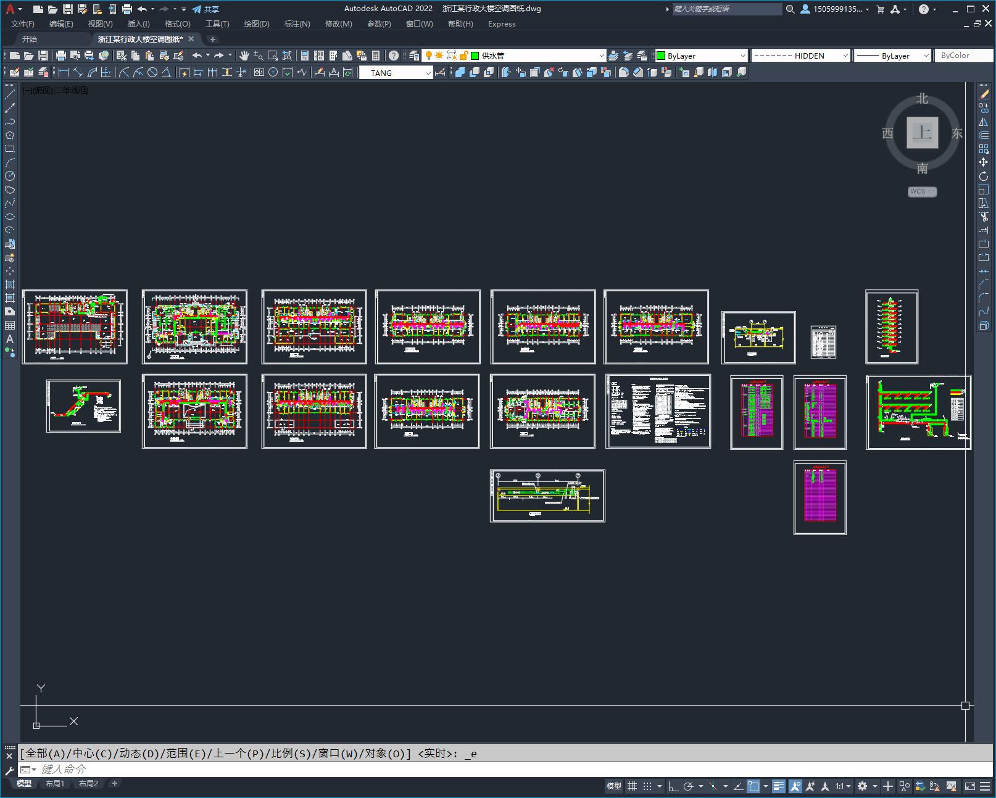Viewport: 996px width, 798px height.
Task: Close the 浙江某行政大楼空调图纸 drawing tab
Action: pyautogui.click(x=191, y=39)
